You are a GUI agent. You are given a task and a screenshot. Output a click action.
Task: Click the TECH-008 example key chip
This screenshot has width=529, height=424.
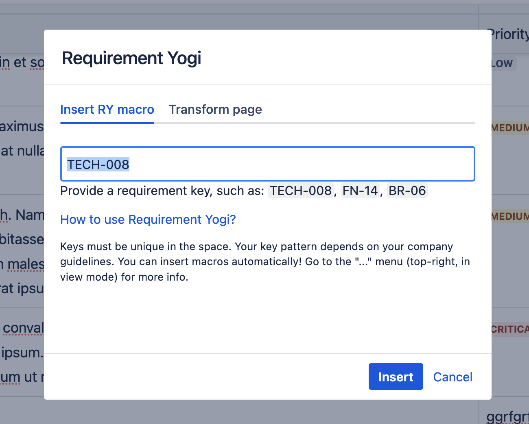pyautogui.click(x=300, y=190)
